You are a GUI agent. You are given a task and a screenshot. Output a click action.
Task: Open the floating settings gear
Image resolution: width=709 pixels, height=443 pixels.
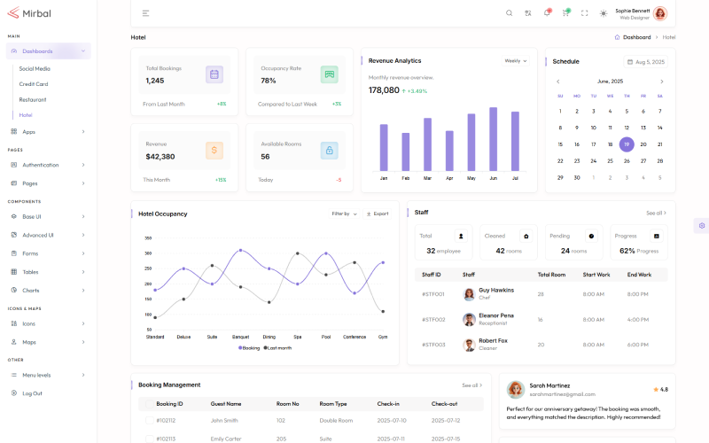coord(702,226)
